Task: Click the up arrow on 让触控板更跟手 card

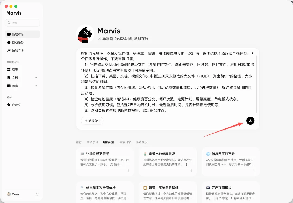Action: (x=128, y=170)
